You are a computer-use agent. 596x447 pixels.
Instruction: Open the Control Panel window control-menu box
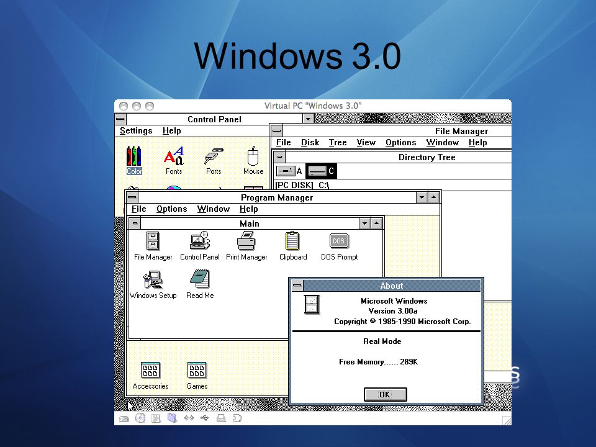[x=120, y=119]
